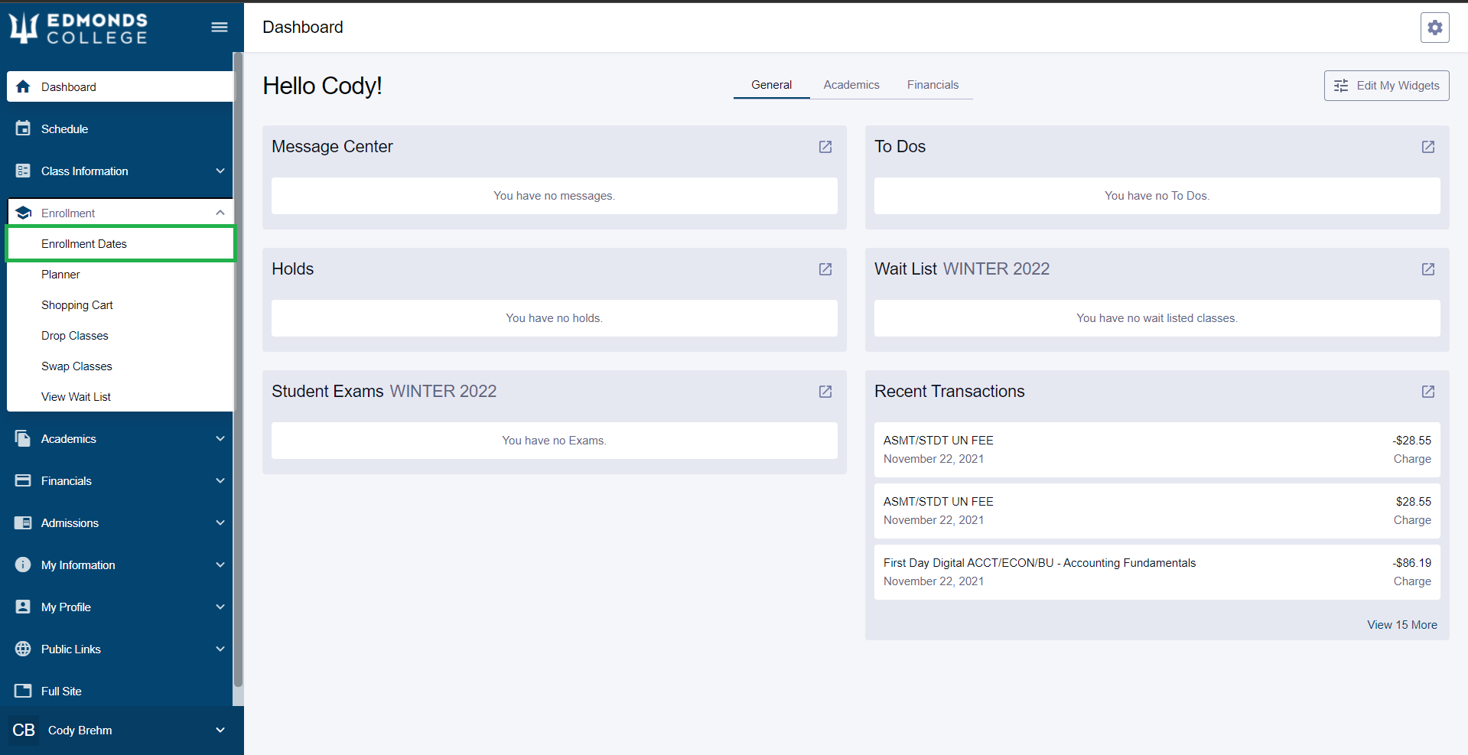The image size is (1468, 755).
Task: Collapse sidebar with hamburger menu icon
Action: (220, 28)
